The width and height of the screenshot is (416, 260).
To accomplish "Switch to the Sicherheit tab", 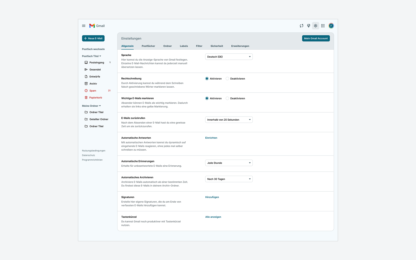I will 217,46.
